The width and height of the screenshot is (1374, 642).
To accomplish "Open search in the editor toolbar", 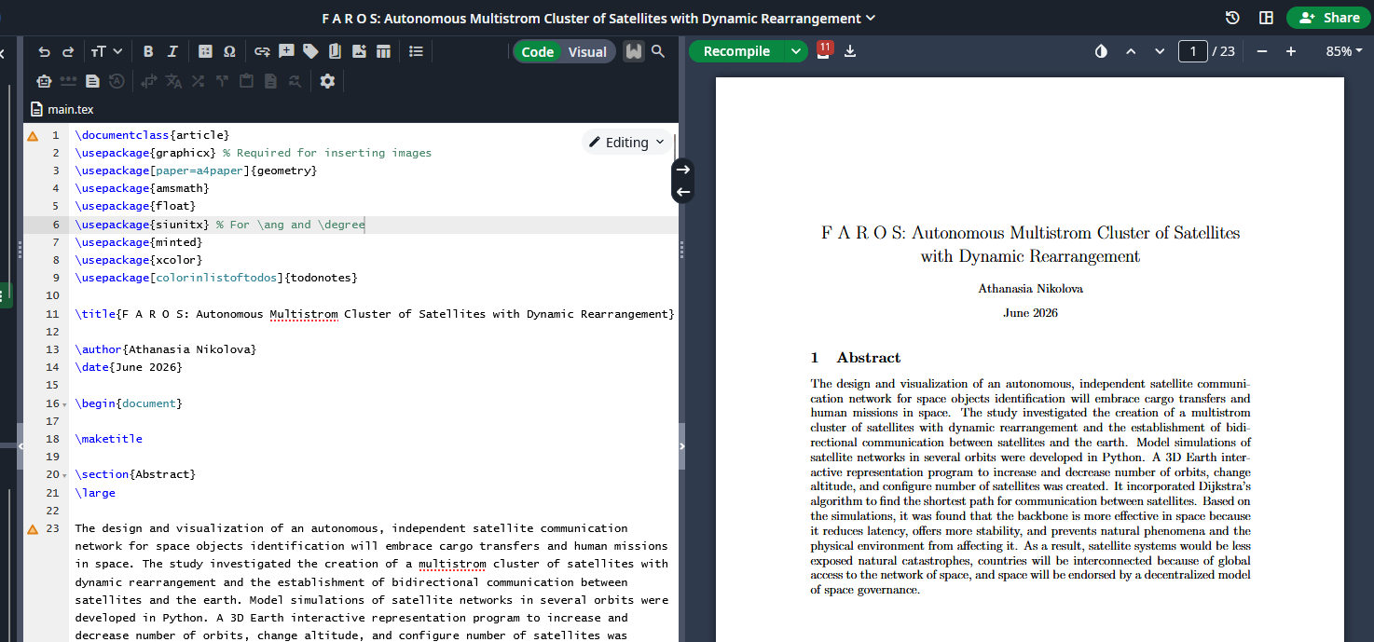I will (658, 52).
